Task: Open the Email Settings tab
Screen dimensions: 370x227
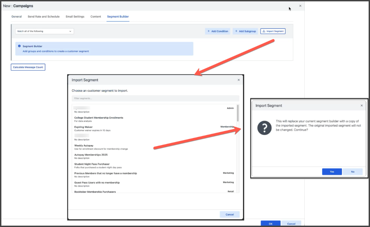Action: point(75,17)
